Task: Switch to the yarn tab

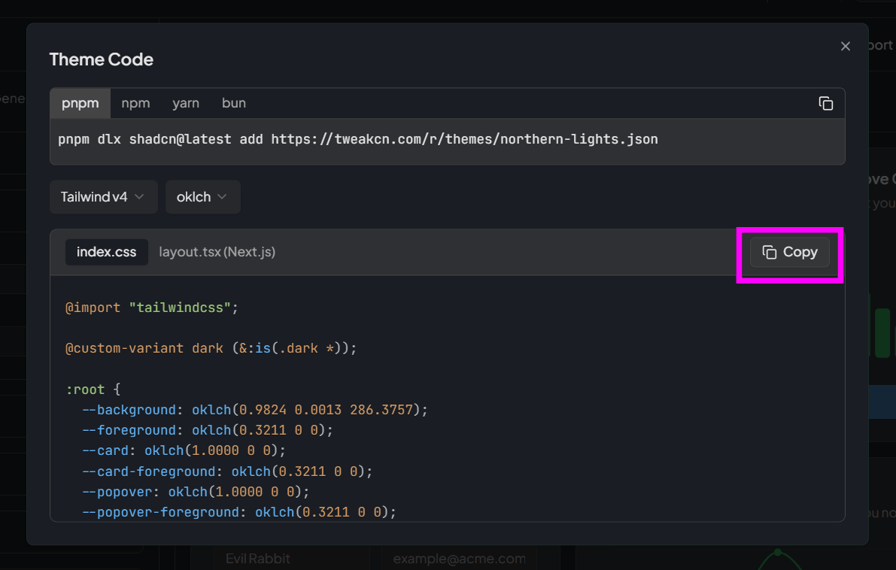Action: 186,103
